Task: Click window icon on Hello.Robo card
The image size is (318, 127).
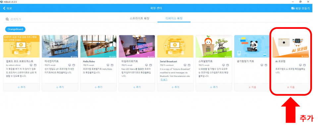Action: (x=112, y=65)
